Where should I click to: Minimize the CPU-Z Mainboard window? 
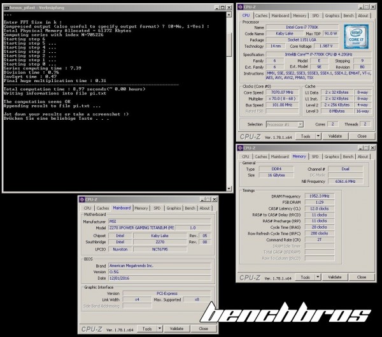click(202, 199)
